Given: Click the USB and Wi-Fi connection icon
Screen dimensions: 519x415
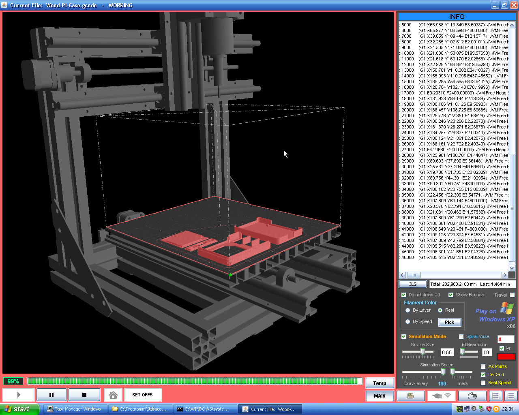Looking at the screenshot, I should [x=442, y=396].
